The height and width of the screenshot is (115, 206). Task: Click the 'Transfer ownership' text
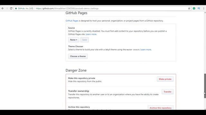79,91
